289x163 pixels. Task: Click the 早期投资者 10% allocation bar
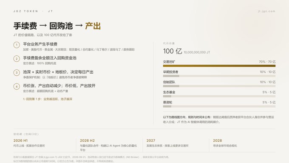tap(219, 76)
